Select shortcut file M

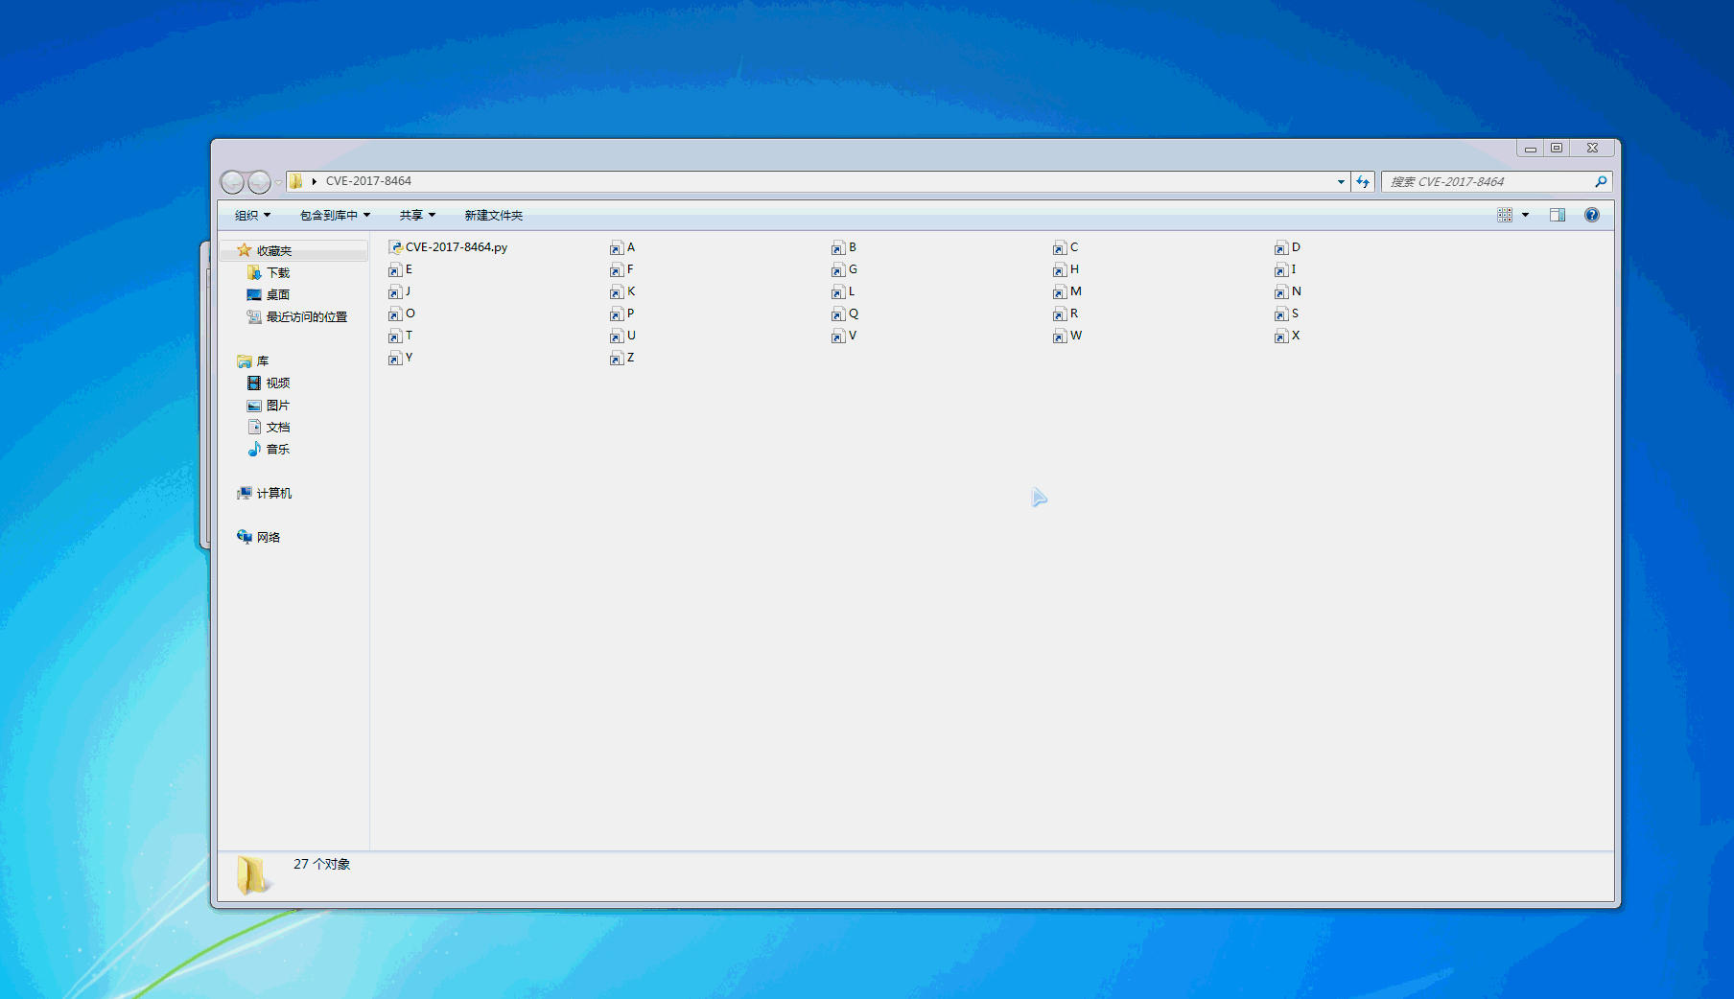pos(1066,291)
